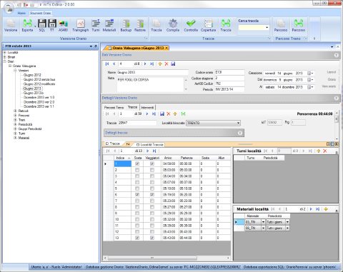The width and height of the screenshot is (343, 272).
Task: Open the Località bloccata TRENTO dropdown
Action: [238, 123]
